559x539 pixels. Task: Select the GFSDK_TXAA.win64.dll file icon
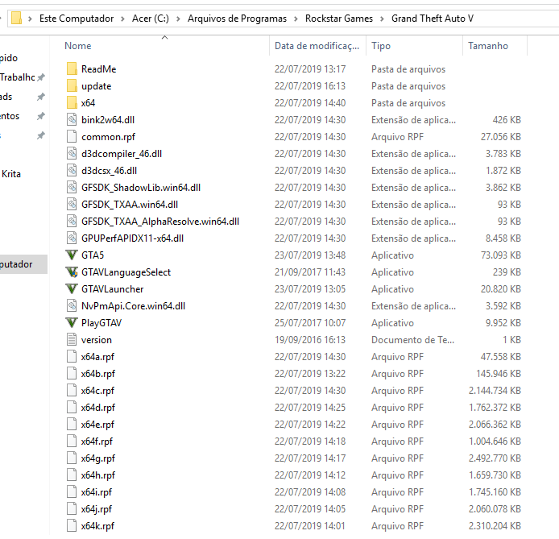pos(72,205)
